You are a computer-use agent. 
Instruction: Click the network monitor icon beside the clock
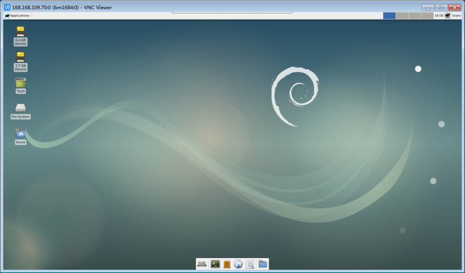click(x=447, y=16)
